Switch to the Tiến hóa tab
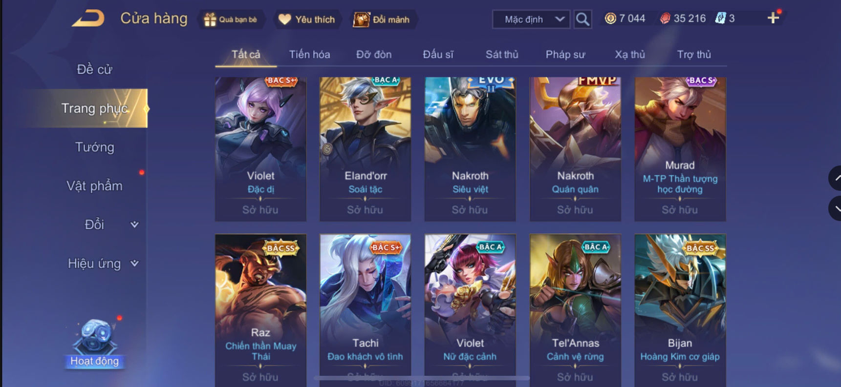This screenshot has height=387, width=841. click(309, 54)
